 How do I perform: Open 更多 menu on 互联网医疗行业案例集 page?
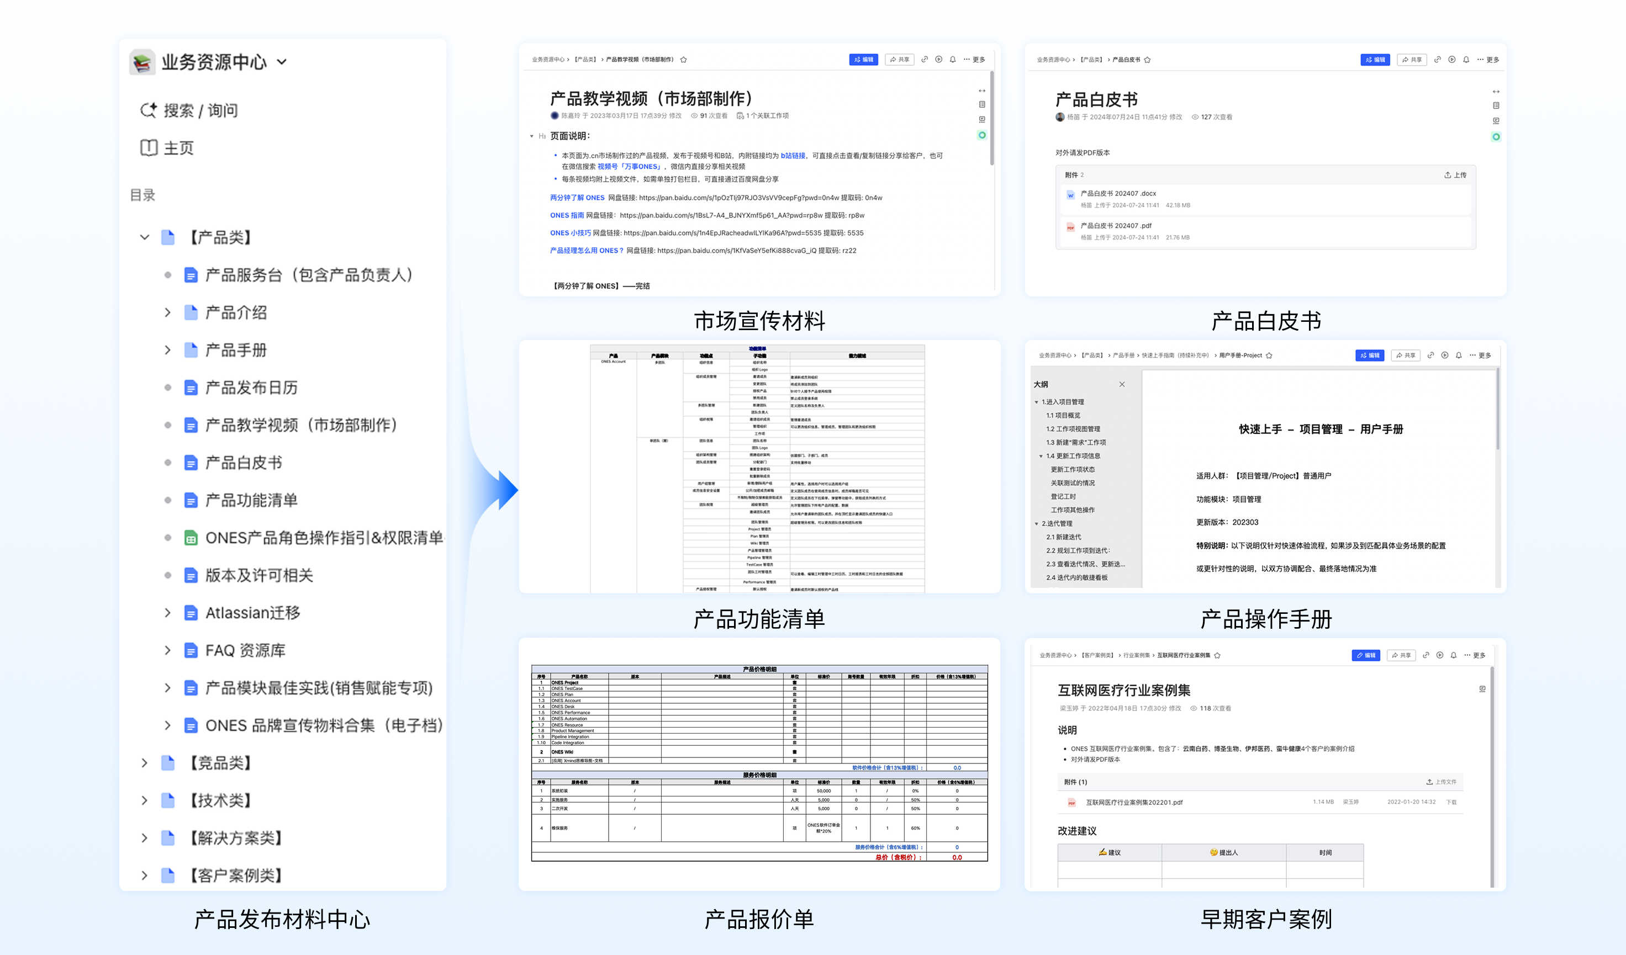coord(1475,655)
